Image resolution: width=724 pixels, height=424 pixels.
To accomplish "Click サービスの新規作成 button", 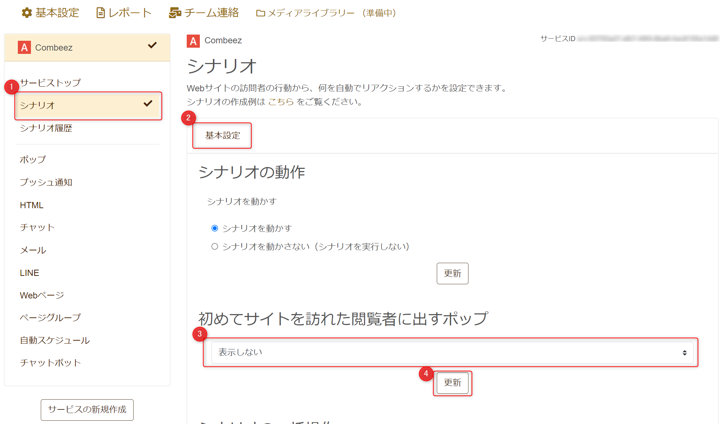I will click(87, 410).
